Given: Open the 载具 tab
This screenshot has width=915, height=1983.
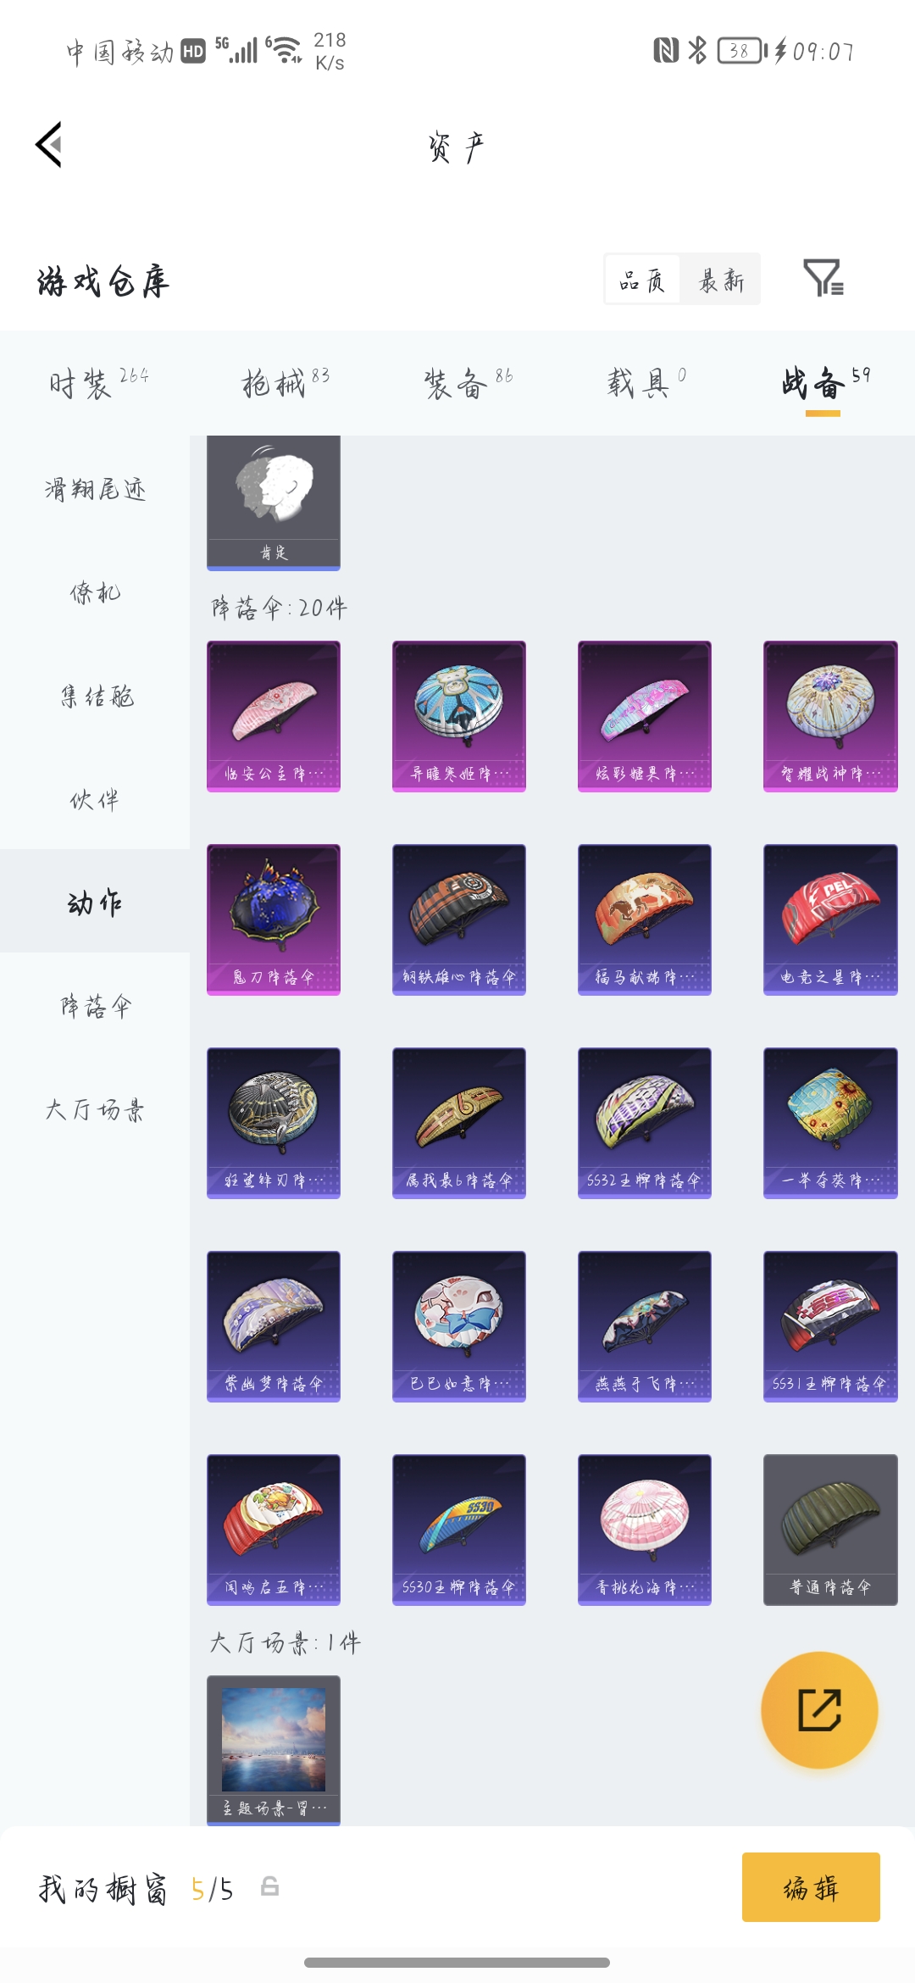Looking at the screenshot, I should 646,383.
